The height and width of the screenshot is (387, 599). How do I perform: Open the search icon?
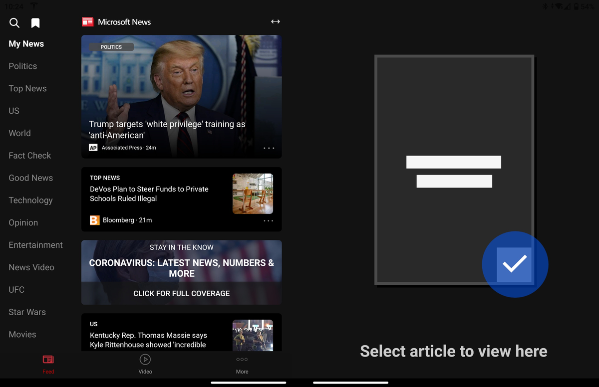[x=14, y=22]
